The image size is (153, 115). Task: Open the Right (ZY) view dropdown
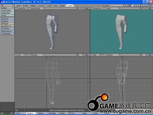(x=98, y=55)
